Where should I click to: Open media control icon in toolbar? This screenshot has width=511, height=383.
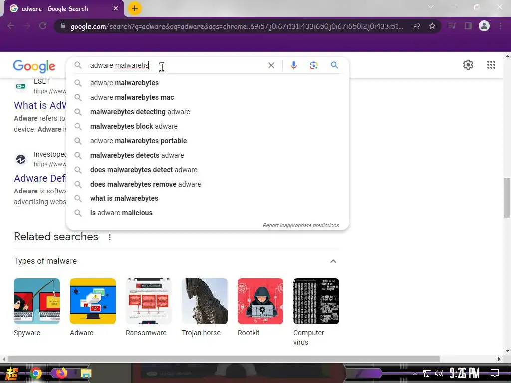pyautogui.click(x=452, y=26)
